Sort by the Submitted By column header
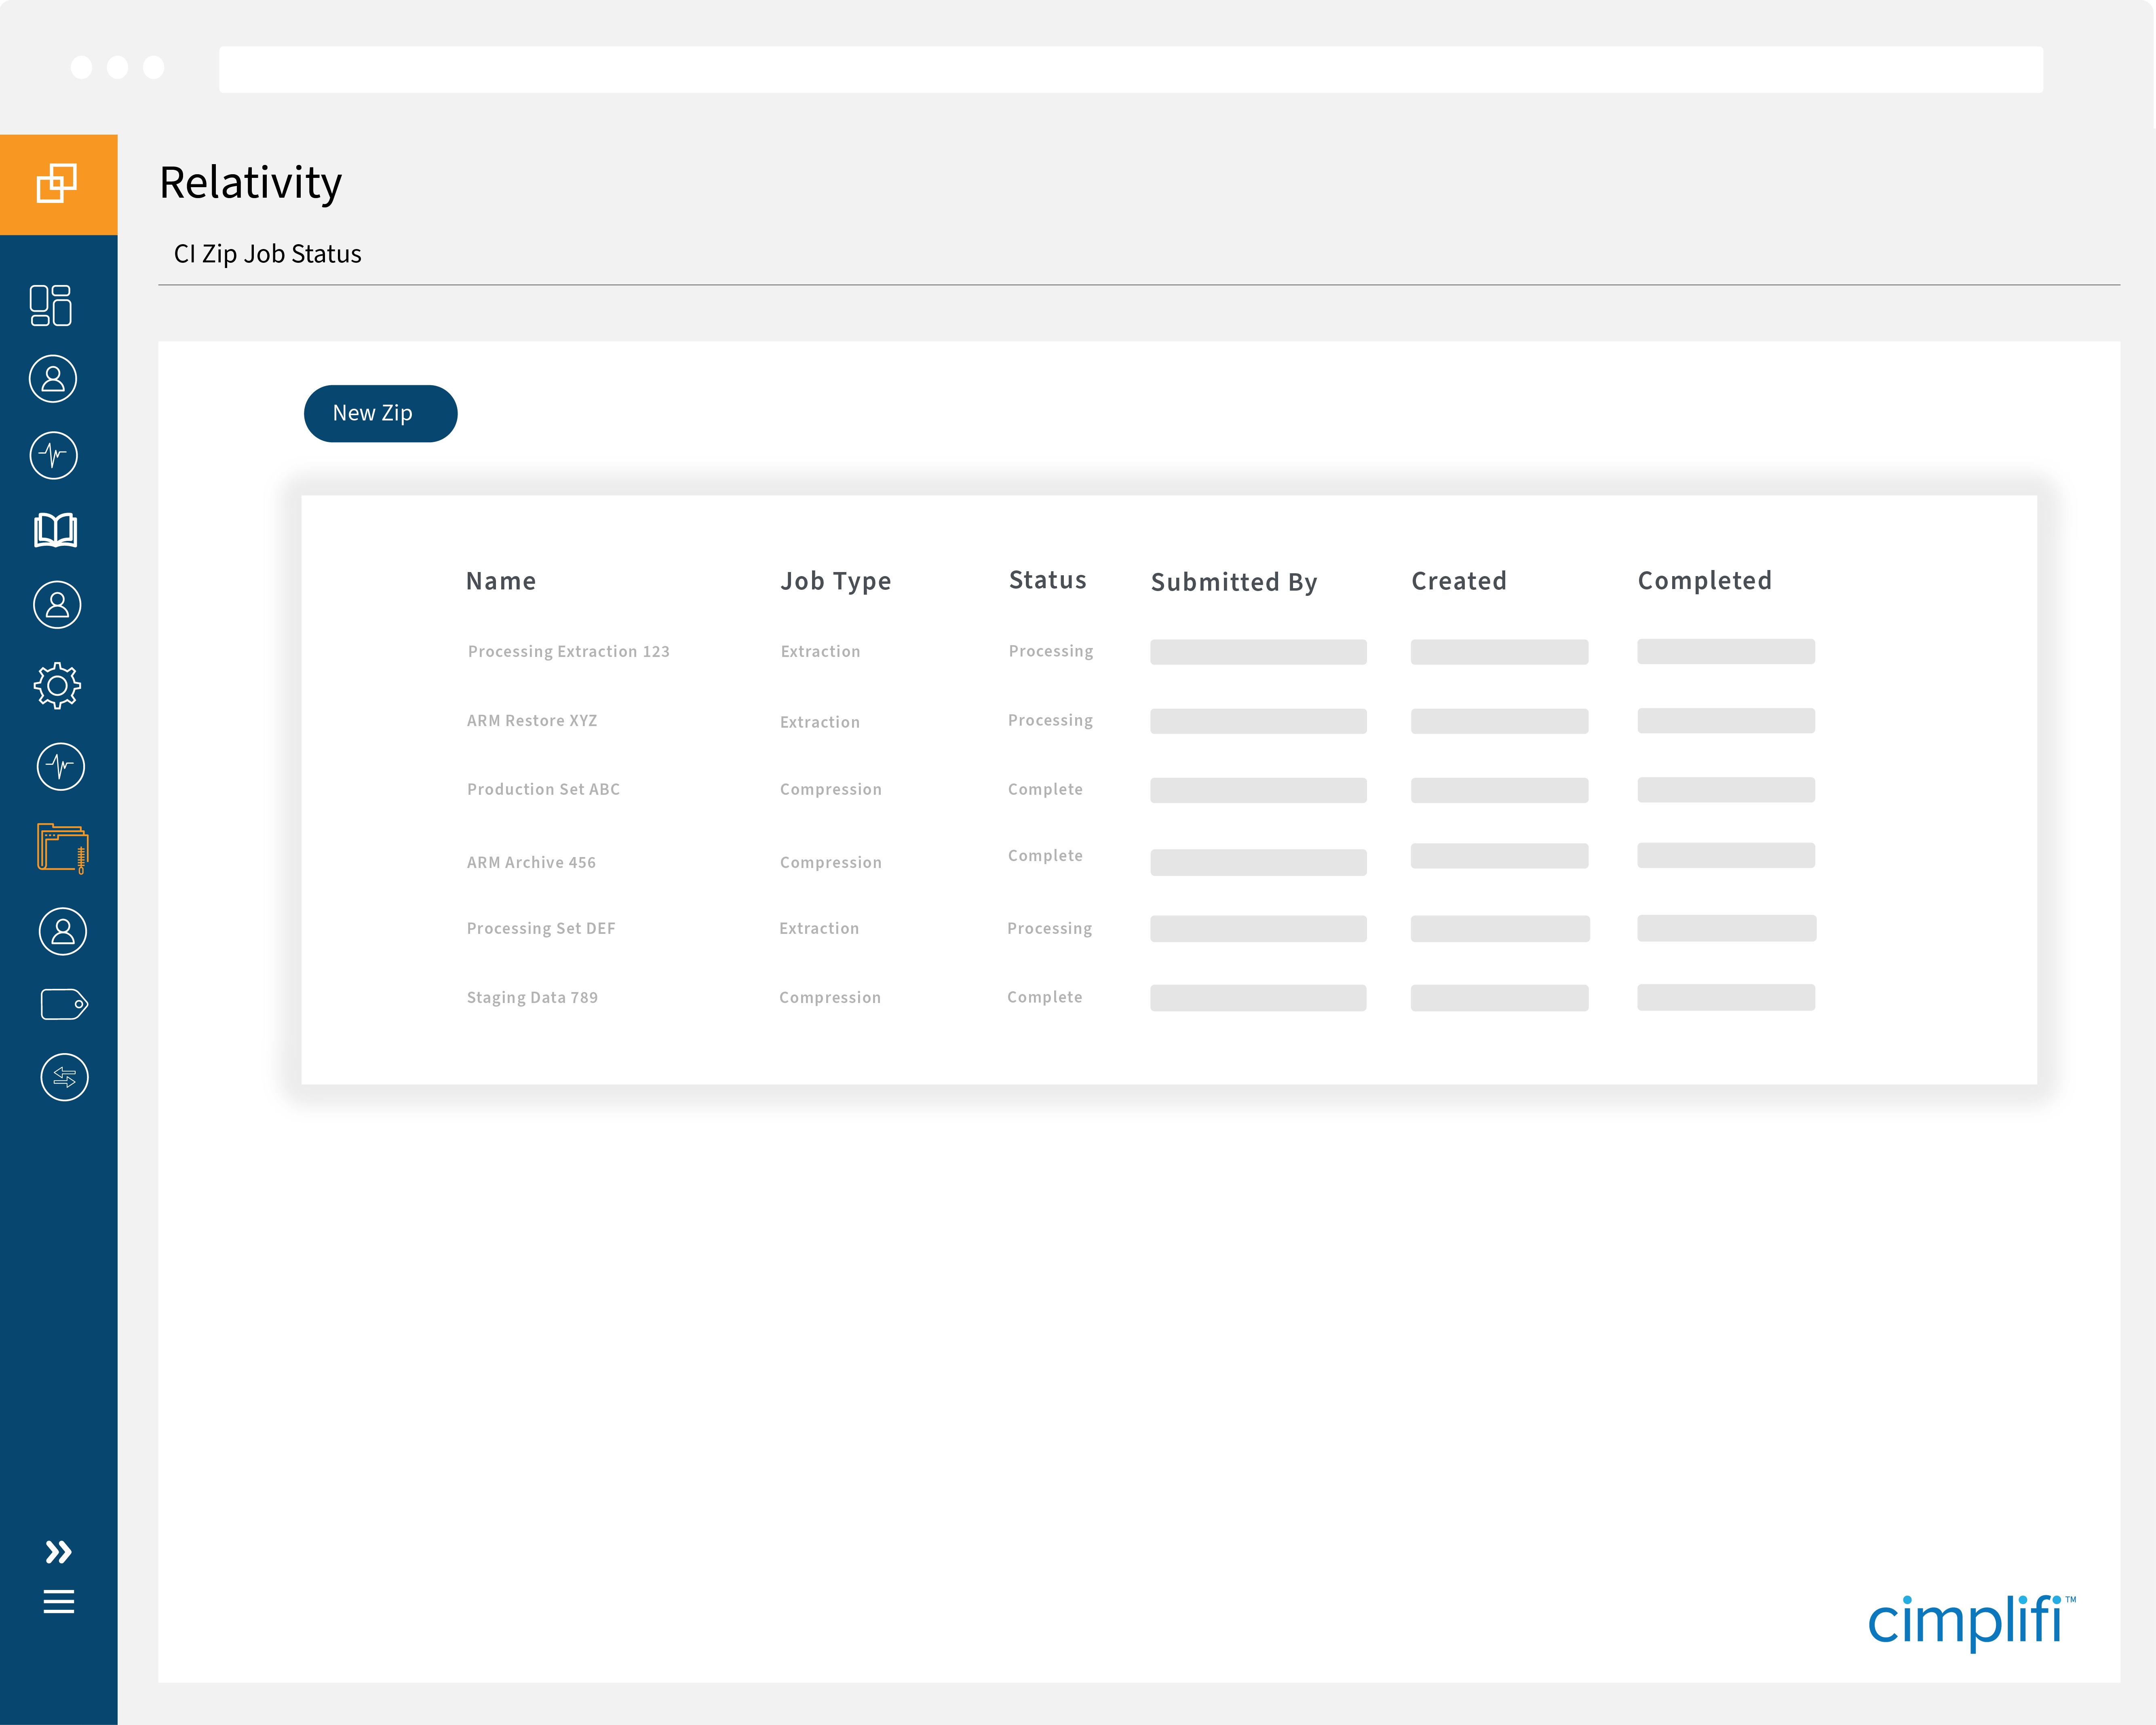Viewport: 2156px width, 1725px height. pyautogui.click(x=1234, y=582)
